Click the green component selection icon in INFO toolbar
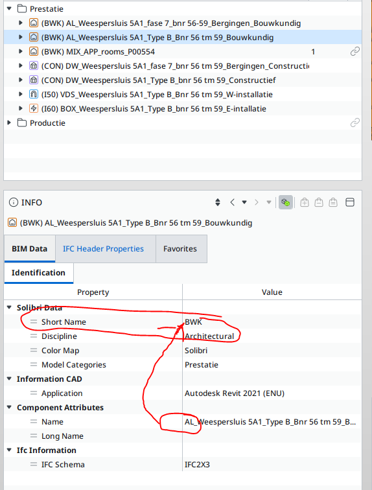The height and width of the screenshot is (490, 372). click(x=286, y=202)
